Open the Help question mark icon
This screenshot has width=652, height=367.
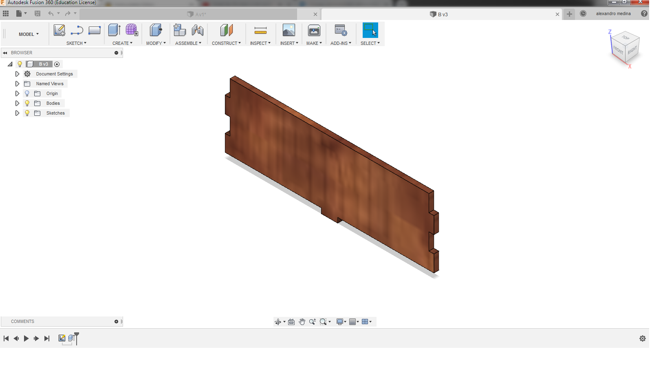644,13
